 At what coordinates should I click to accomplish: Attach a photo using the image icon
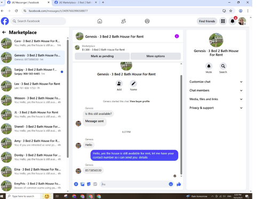point(82,184)
